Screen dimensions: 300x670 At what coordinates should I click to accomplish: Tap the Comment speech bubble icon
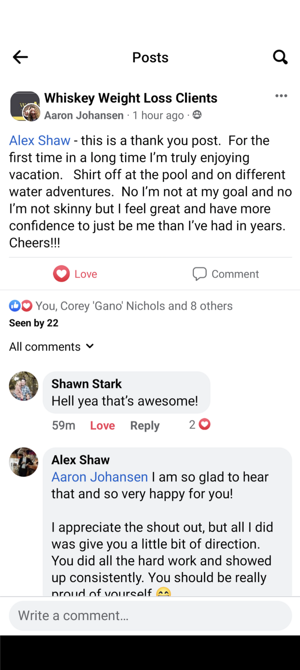tap(200, 274)
